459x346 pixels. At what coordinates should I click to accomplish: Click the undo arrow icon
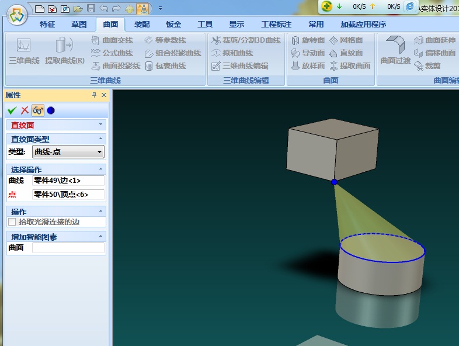pos(103,9)
